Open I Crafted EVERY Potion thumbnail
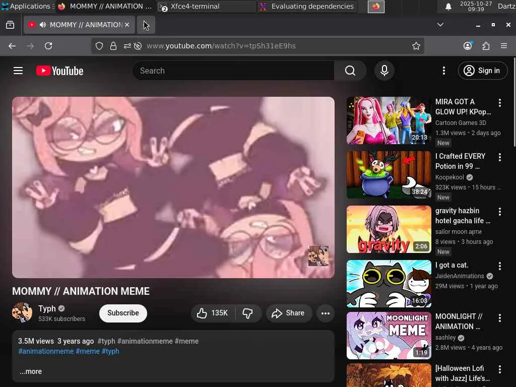This screenshot has height=387, width=516. tap(389, 175)
